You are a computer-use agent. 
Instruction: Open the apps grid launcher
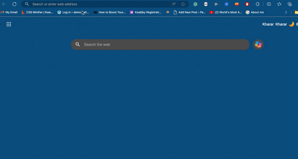point(9,24)
